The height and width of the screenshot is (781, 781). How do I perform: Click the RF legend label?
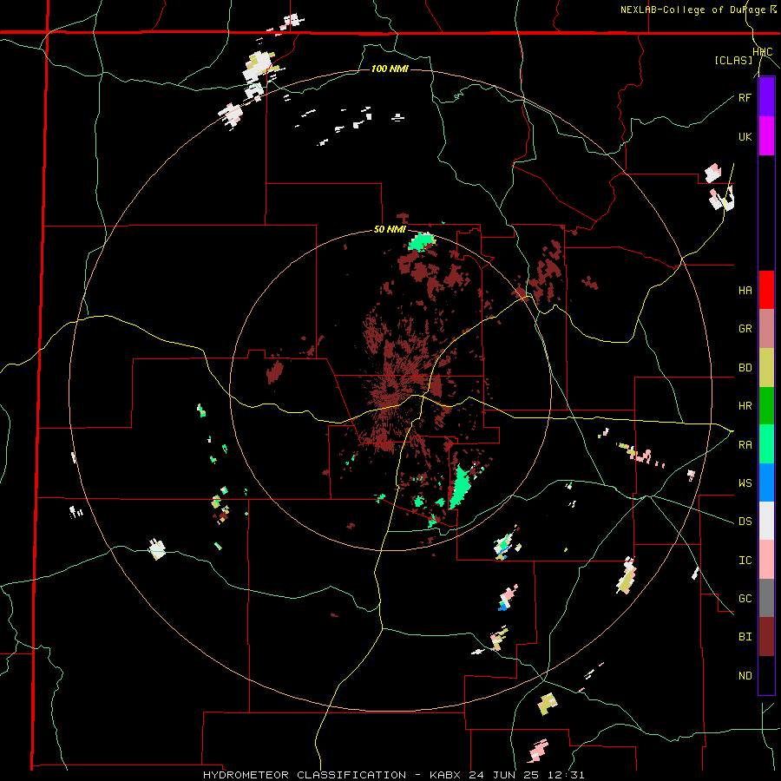745,97
